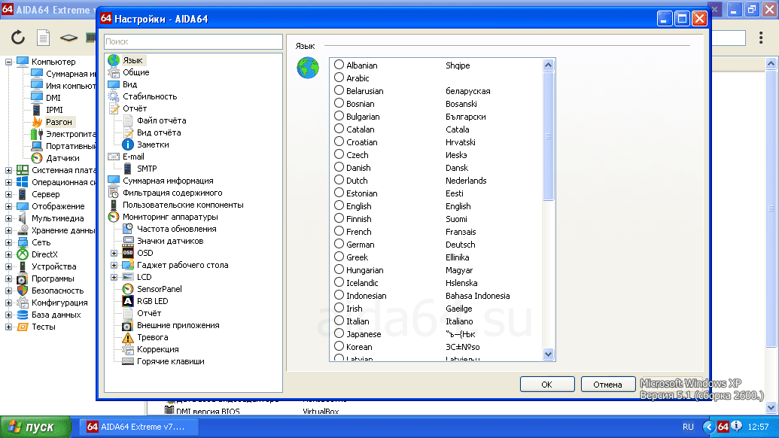
Task: Expand the OSD node in settings tree
Action: tap(114, 253)
